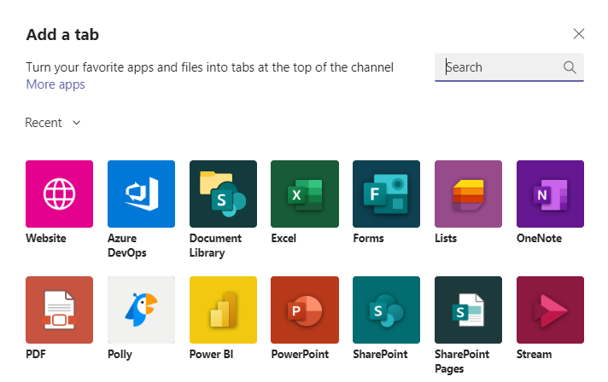The height and width of the screenshot is (382, 608).
Task: Click the "Excel" label text
Action: [x=284, y=238]
